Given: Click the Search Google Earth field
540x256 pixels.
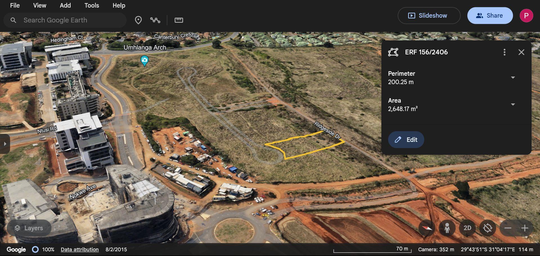Looking at the screenshot, I should [x=65, y=20].
